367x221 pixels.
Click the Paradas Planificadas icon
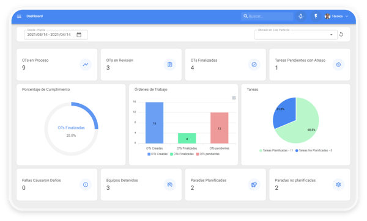254,184
